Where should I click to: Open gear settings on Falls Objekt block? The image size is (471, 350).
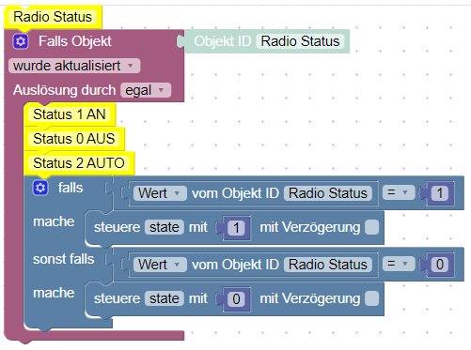(x=21, y=41)
